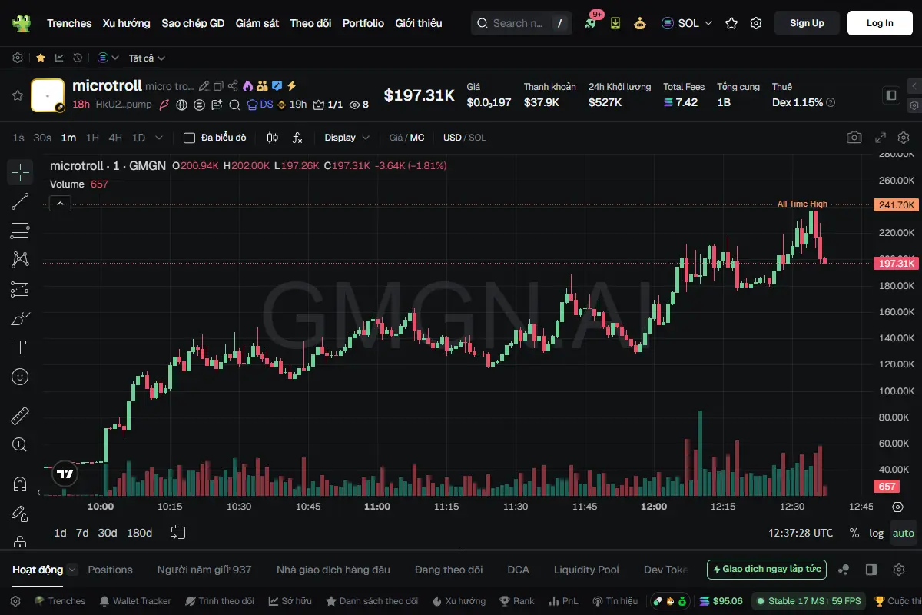Switch to the Liquidity Pool tab
Viewport: 922px width, 615px height.
(x=586, y=570)
